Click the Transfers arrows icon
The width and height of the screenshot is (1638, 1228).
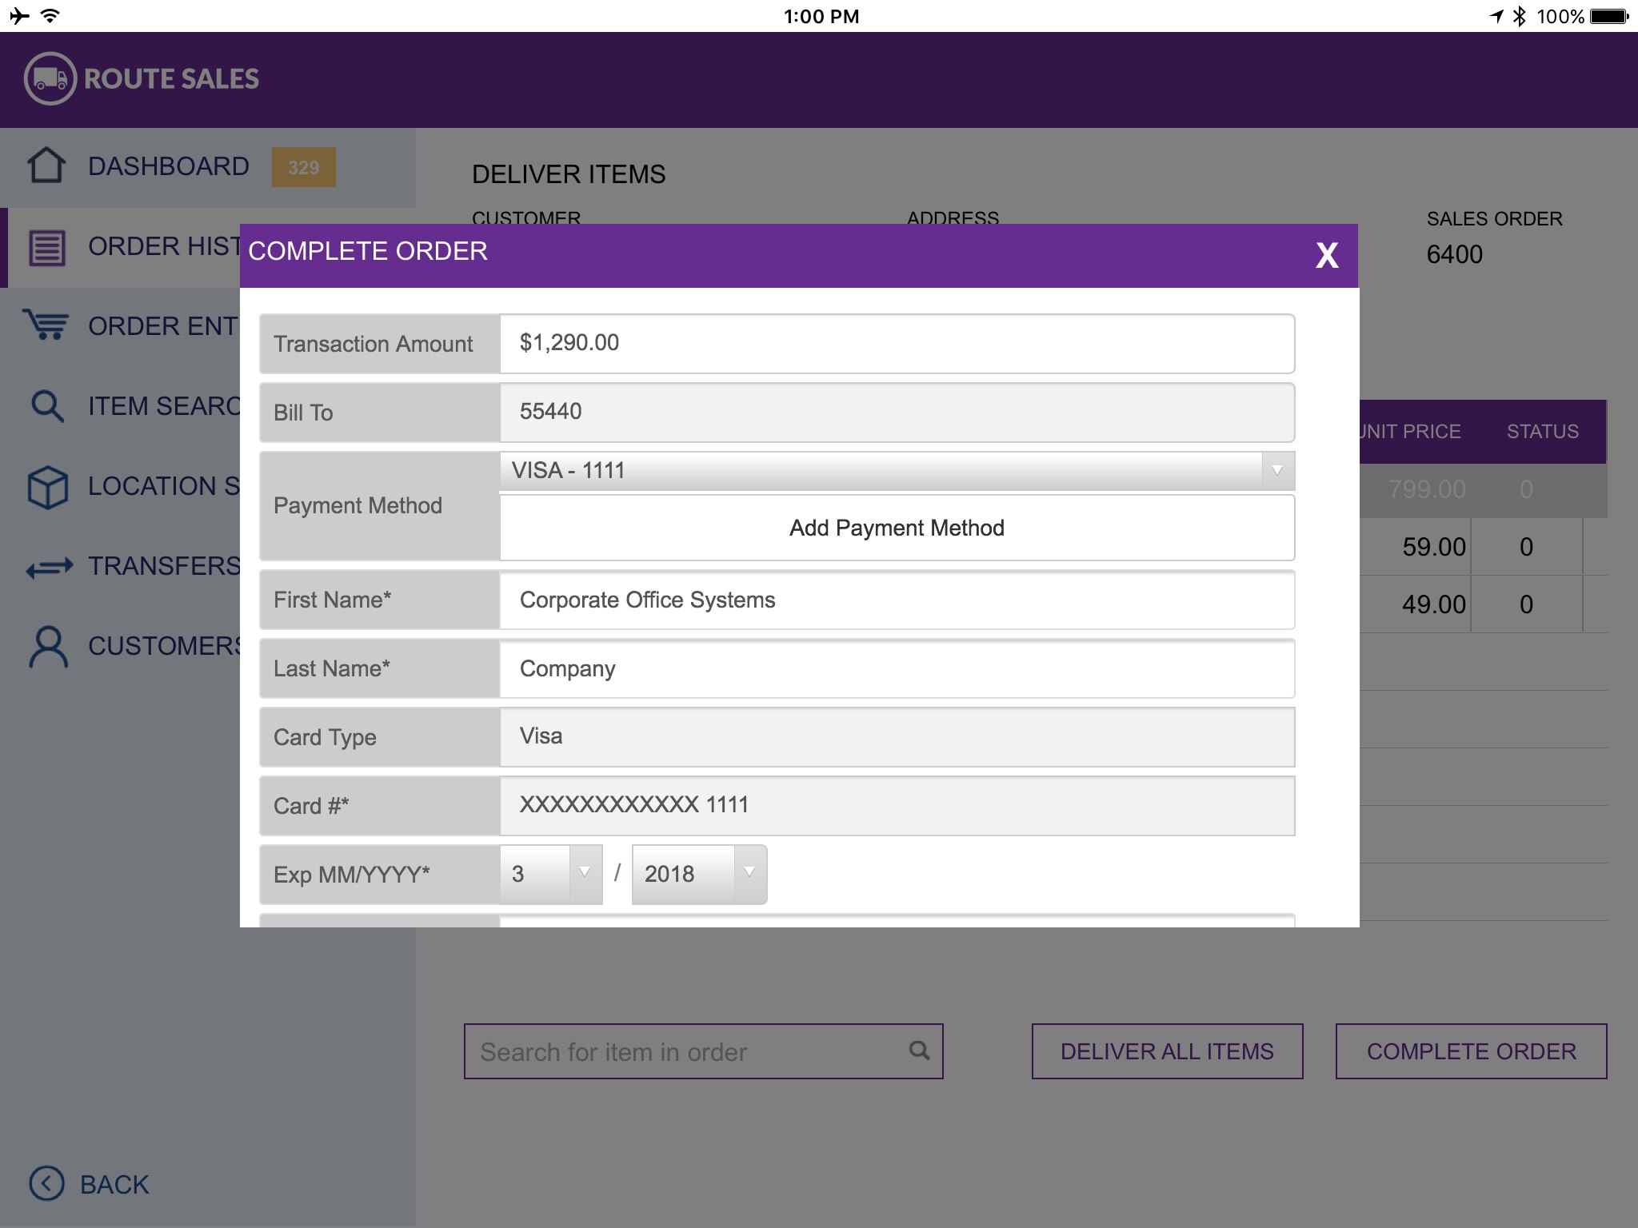tap(49, 567)
